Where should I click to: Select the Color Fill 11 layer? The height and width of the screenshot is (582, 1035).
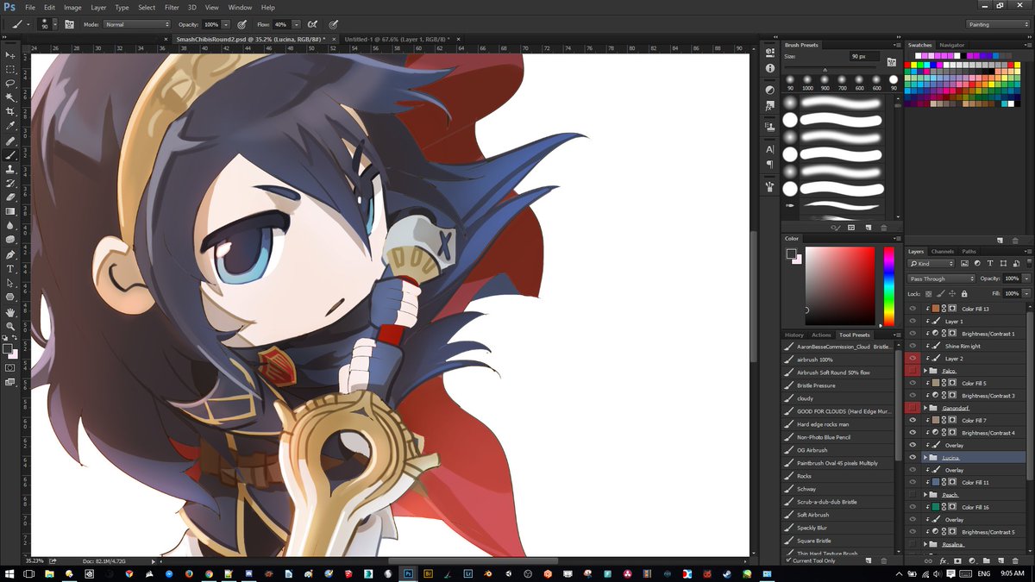[975, 482]
